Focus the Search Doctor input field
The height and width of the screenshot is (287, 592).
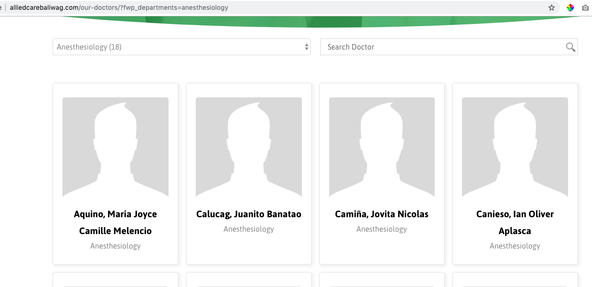449,47
